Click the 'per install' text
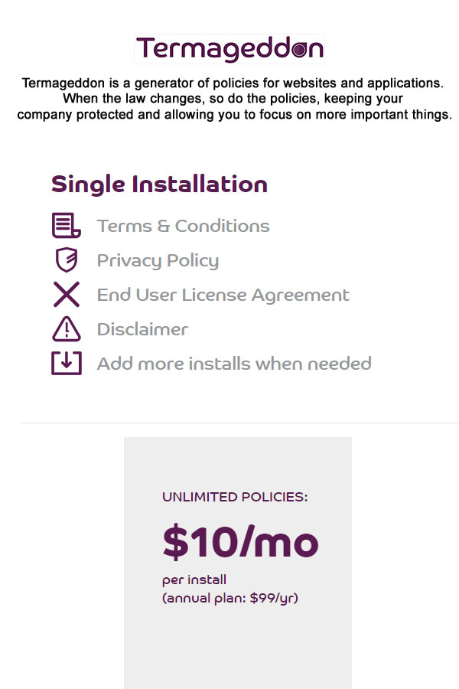The width and height of the screenshot is (459, 689). [194, 580]
